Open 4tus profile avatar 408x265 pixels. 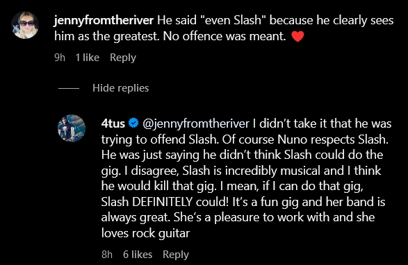coord(72,128)
